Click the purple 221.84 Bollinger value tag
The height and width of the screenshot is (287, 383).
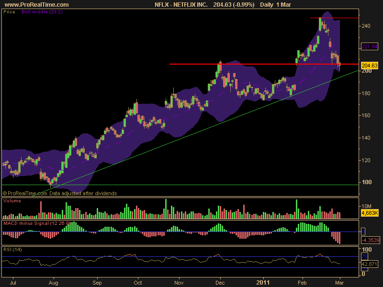(x=370, y=46)
